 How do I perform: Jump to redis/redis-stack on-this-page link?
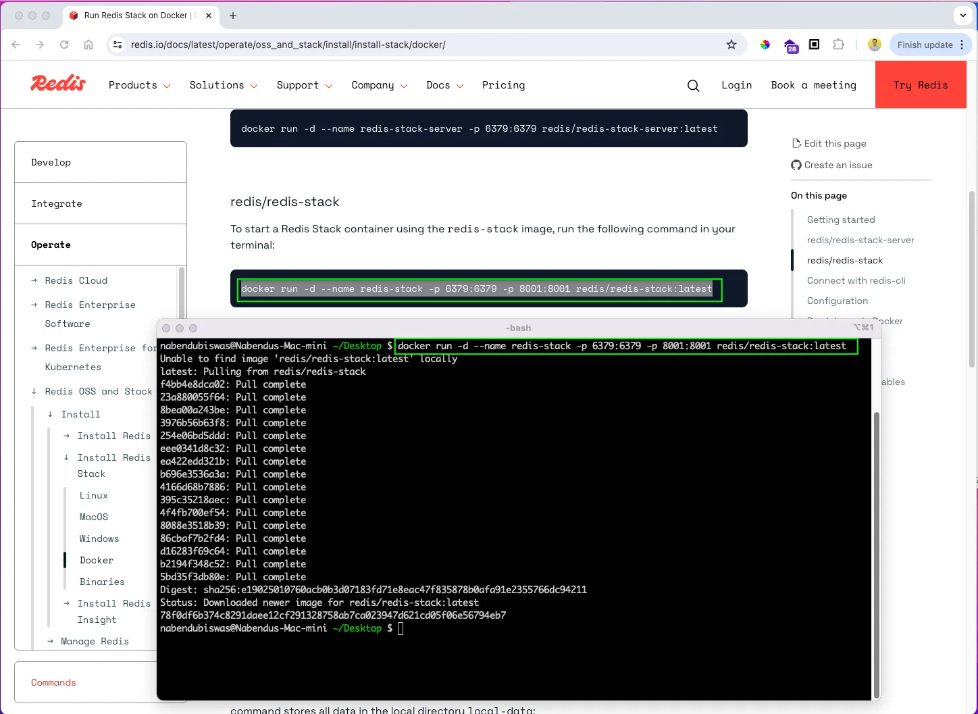[845, 260]
